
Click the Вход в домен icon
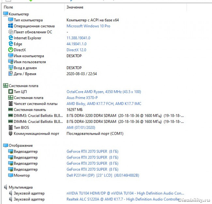coord(10,68)
